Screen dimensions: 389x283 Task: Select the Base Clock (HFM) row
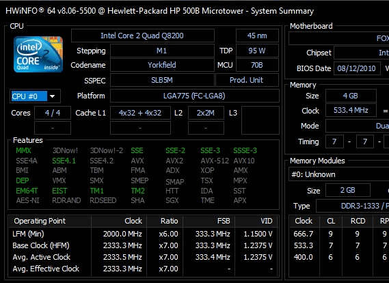click(x=143, y=245)
